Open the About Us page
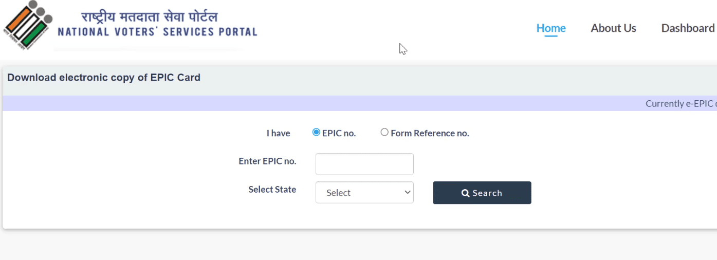 tap(613, 28)
